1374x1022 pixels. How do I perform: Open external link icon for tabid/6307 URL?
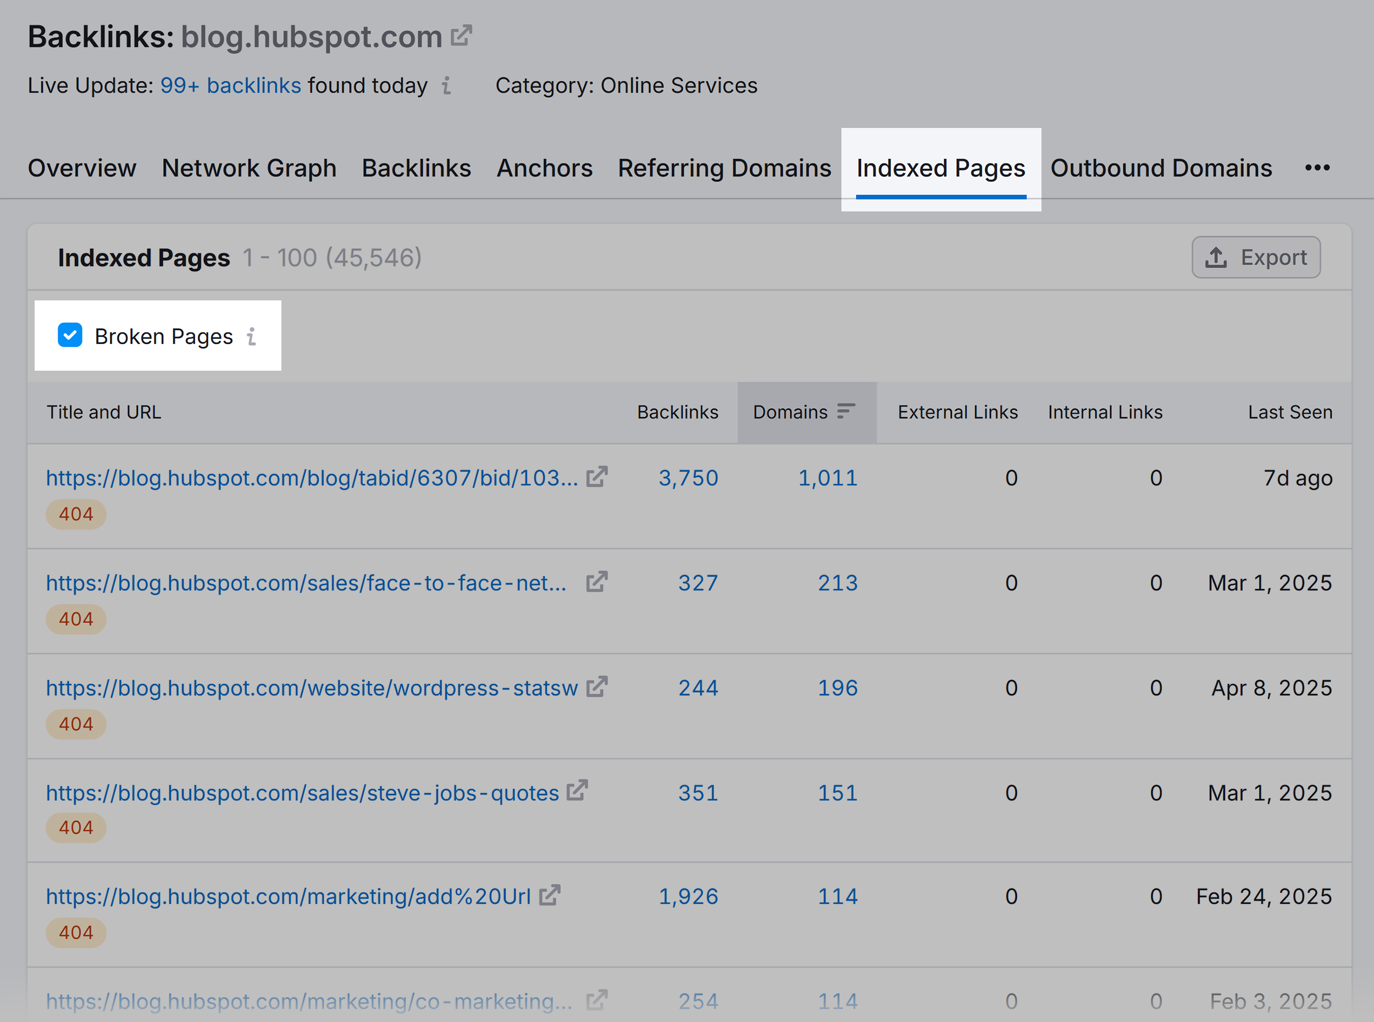click(x=597, y=477)
